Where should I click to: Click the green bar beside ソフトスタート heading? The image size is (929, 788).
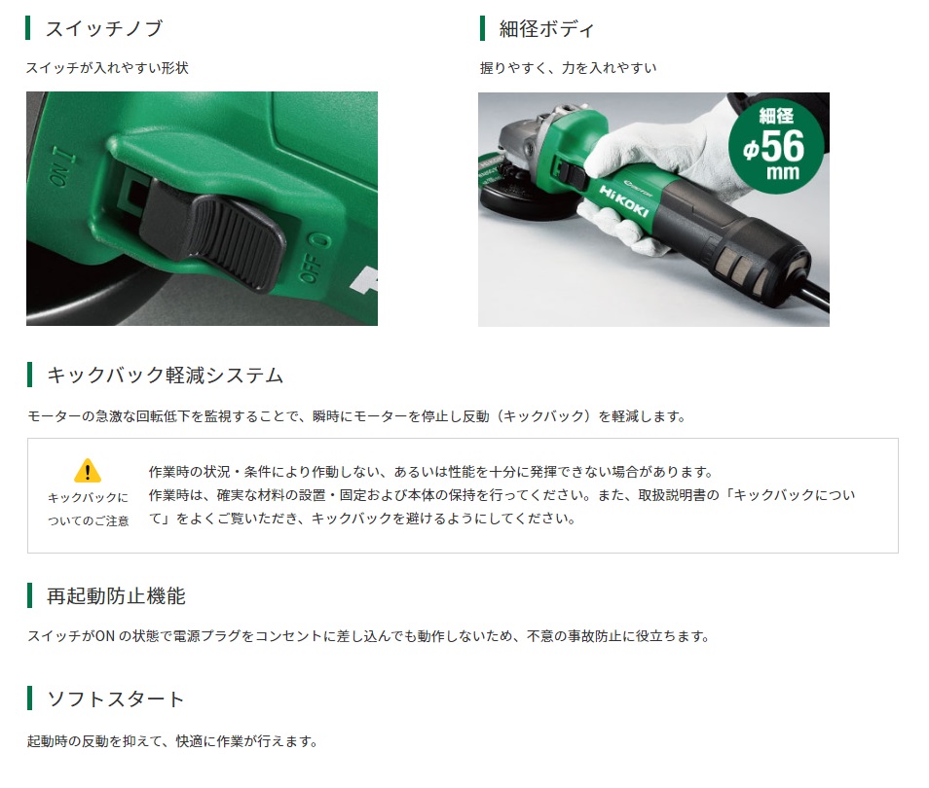point(29,698)
